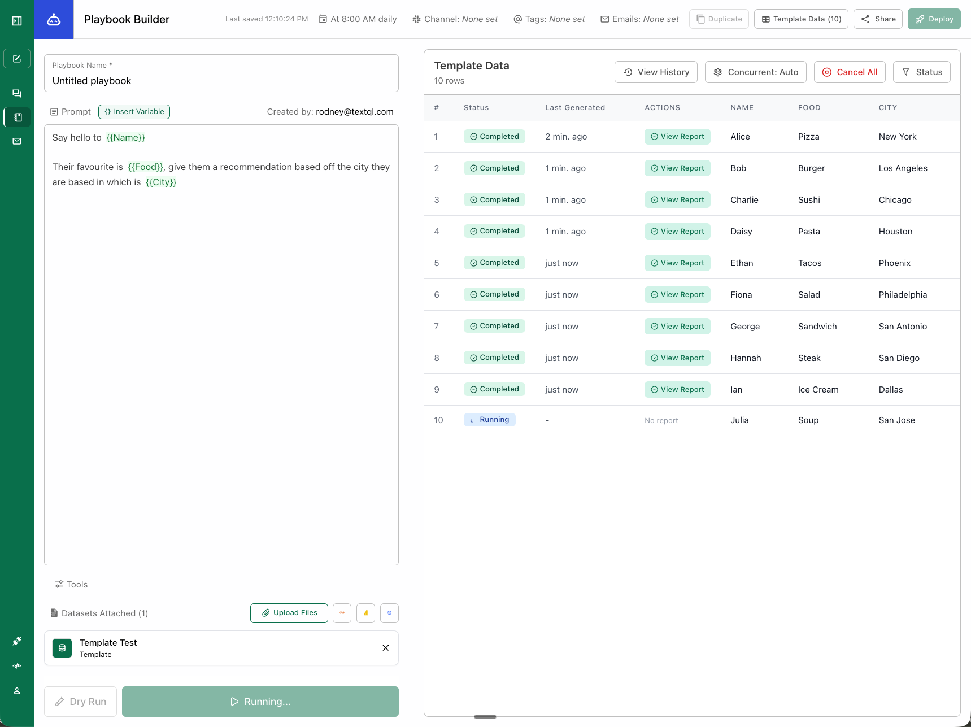
Task: Select the playbooks icon in the green sidebar
Action: [16, 117]
